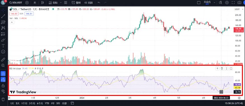The image size is (245, 106).
Task: Undo the last chart action
Action: point(99,2)
